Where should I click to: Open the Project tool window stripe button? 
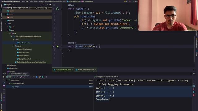coord(1,7)
